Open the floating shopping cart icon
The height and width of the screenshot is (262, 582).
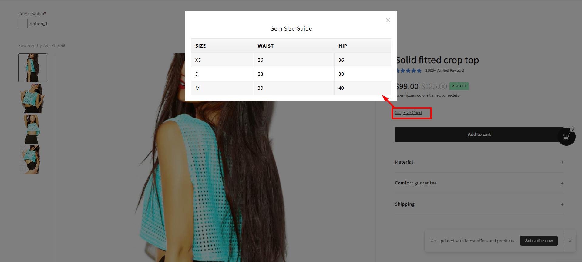pyautogui.click(x=566, y=137)
